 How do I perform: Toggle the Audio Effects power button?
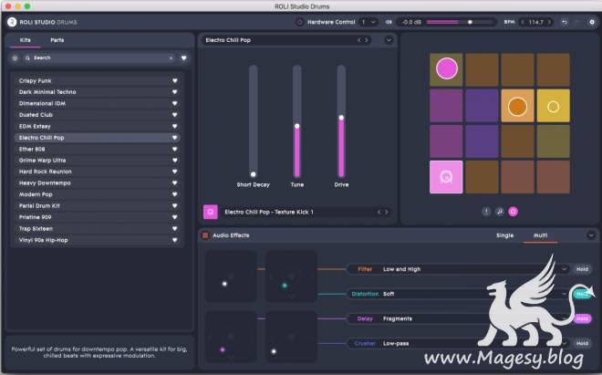205,235
